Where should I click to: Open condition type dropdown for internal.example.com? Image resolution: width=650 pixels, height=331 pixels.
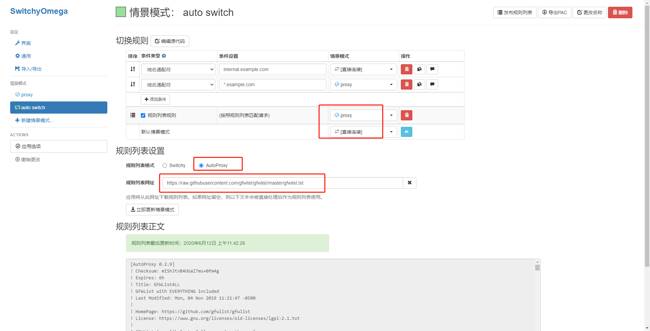point(178,69)
